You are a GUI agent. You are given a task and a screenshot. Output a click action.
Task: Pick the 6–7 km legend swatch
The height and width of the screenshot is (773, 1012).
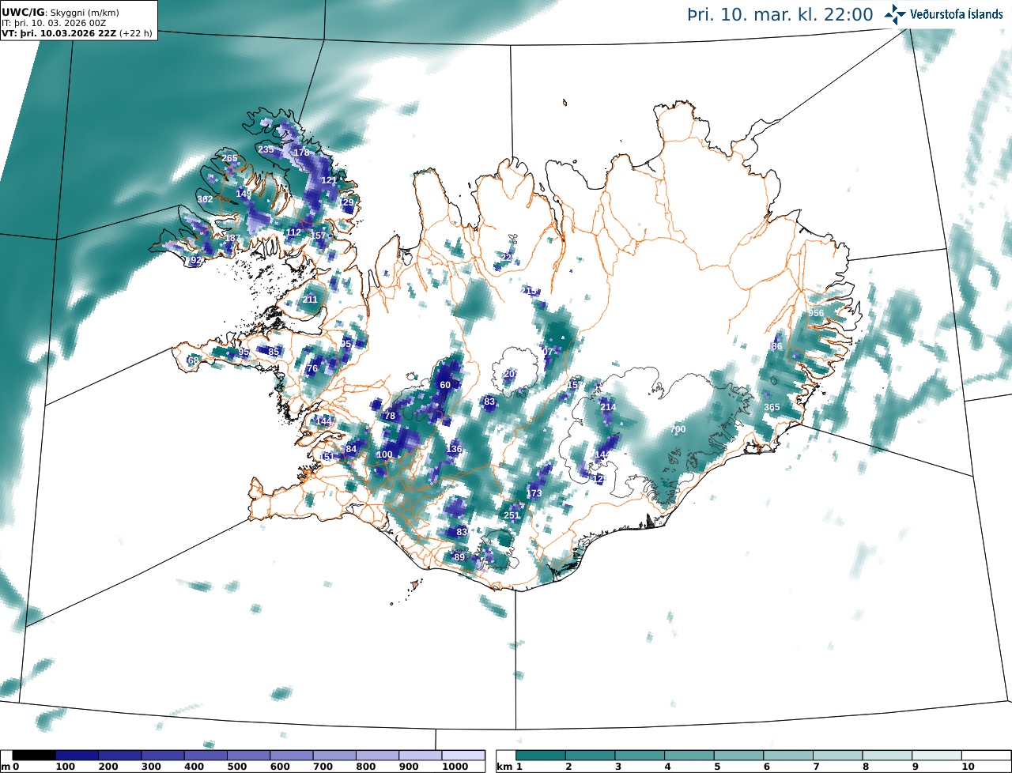pyautogui.click(x=788, y=756)
